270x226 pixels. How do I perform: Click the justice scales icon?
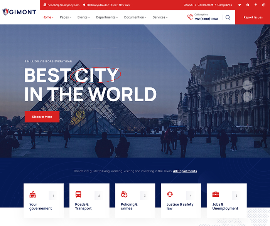coord(170,194)
